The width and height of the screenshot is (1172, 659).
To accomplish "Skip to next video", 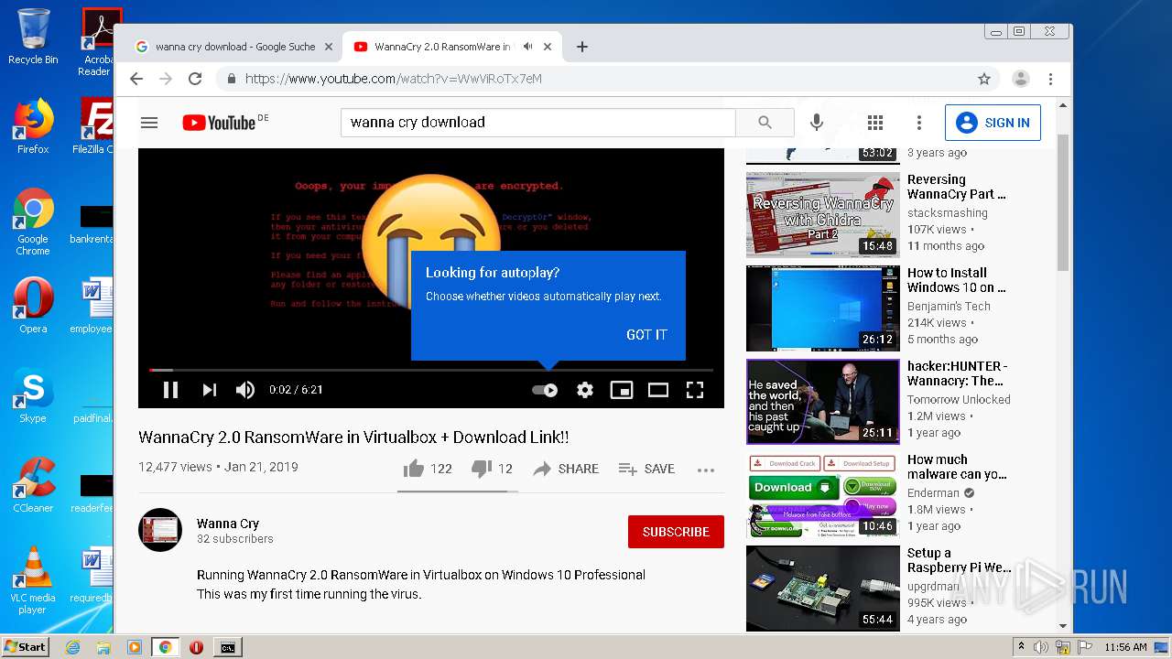I will [x=210, y=390].
